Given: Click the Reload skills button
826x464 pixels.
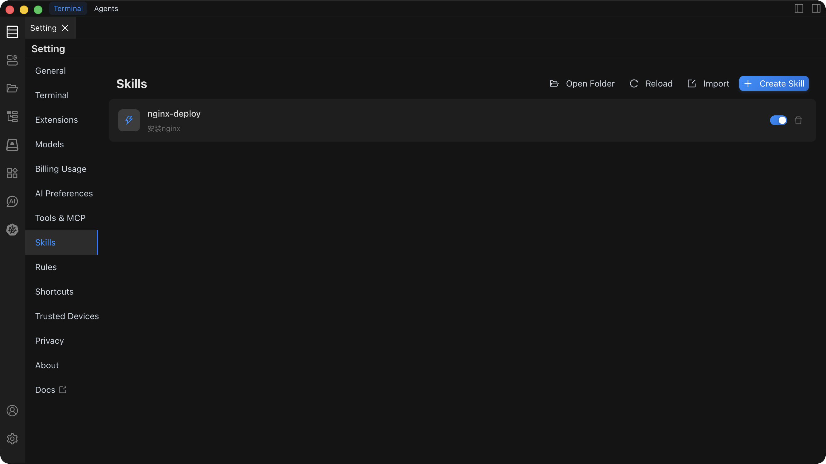Looking at the screenshot, I should point(651,83).
